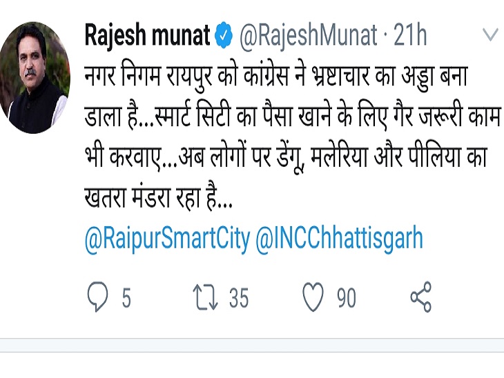Retweet this post using the arrows icon
This screenshot has width=504, height=378.
click(206, 297)
